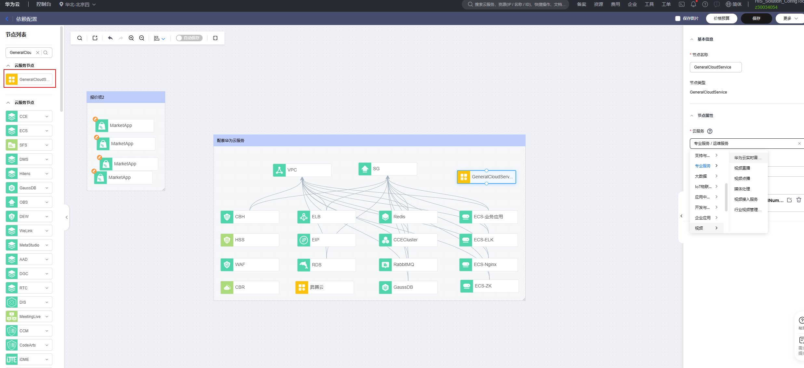Viewport: 804px width, 368px height.
Task: Select the RDS node on canvas
Action: [x=327, y=265]
